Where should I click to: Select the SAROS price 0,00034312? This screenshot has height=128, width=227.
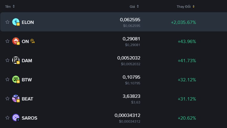coord(127,115)
